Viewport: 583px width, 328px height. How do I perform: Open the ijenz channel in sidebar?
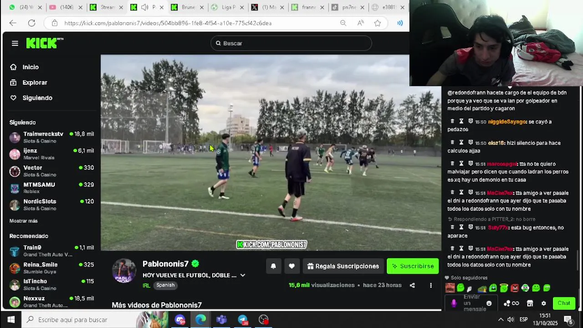click(x=51, y=154)
